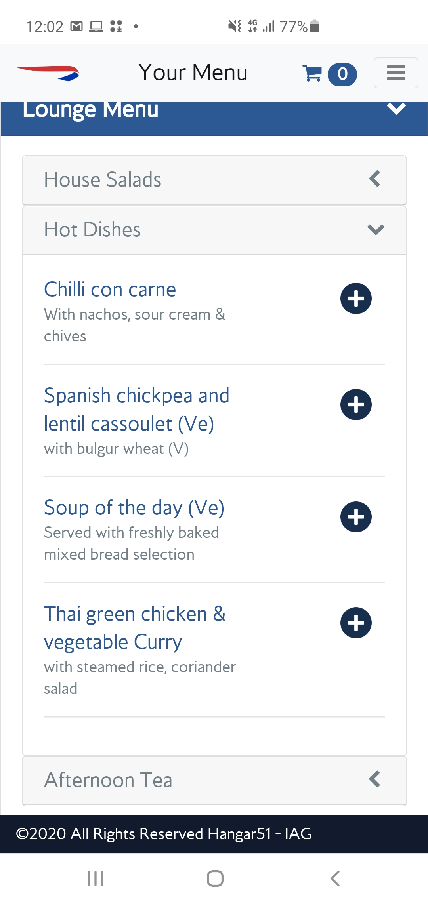Tap the Your Menu page heading
Image resolution: width=428 pixels, height=903 pixels.
193,72
